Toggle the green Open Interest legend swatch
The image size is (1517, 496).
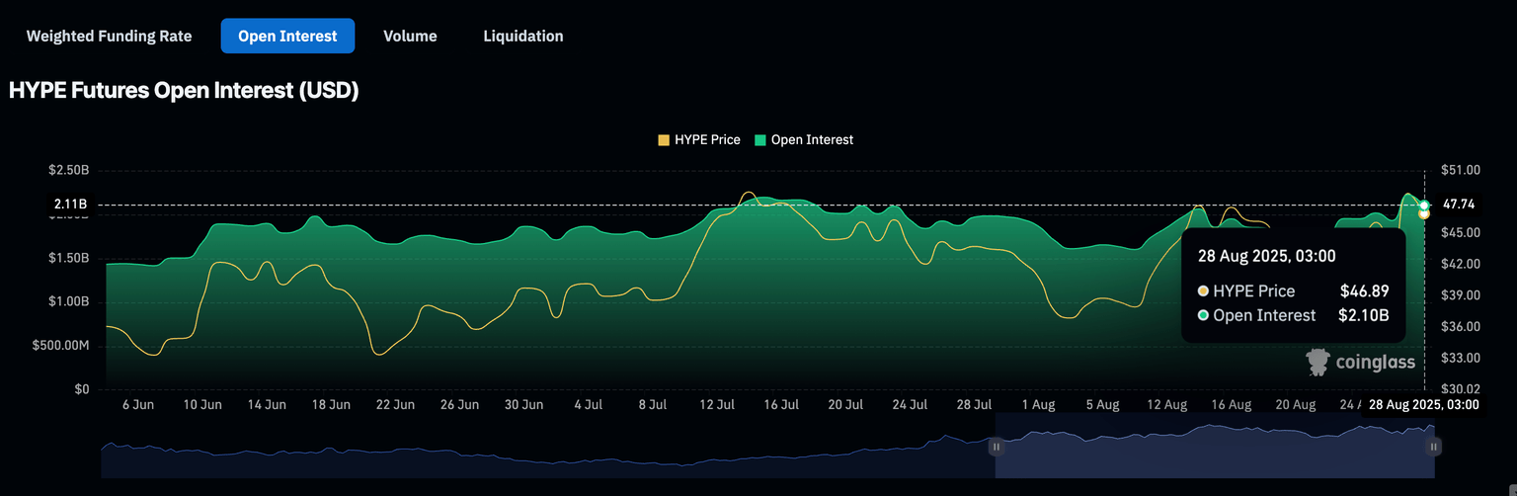click(x=759, y=140)
